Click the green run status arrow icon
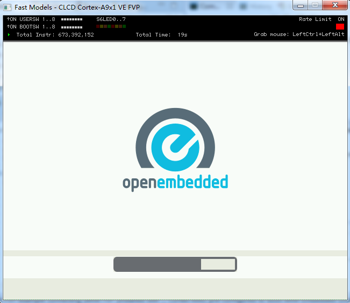The image size is (350, 303). coord(9,34)
